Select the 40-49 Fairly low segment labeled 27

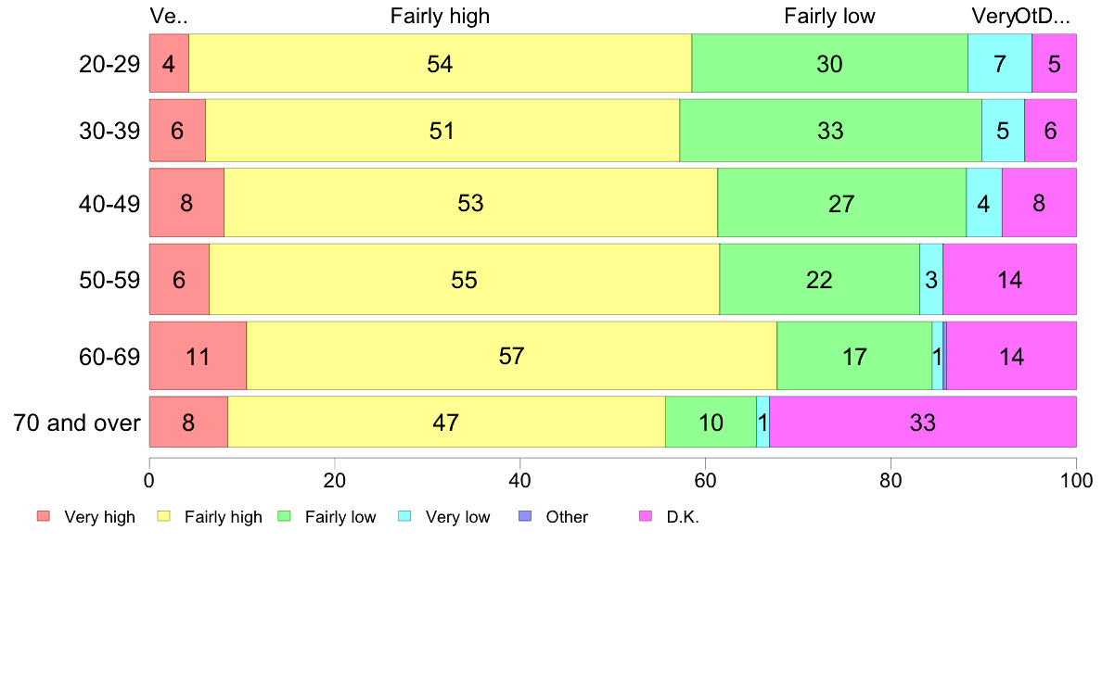point(842,202)
